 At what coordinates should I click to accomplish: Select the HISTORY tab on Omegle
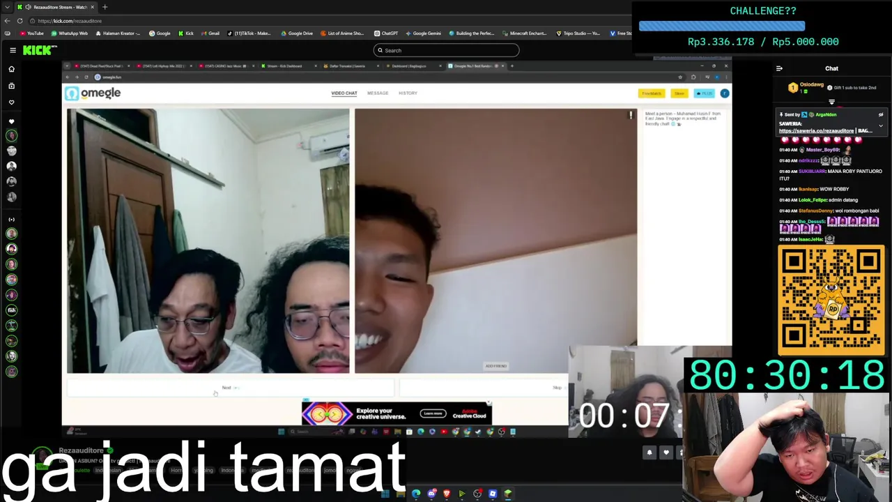[x=408, y=93]
